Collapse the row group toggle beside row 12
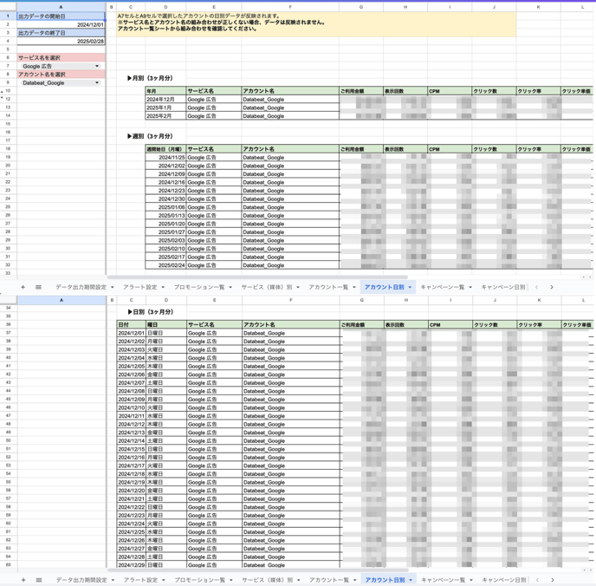 point(2,99)
